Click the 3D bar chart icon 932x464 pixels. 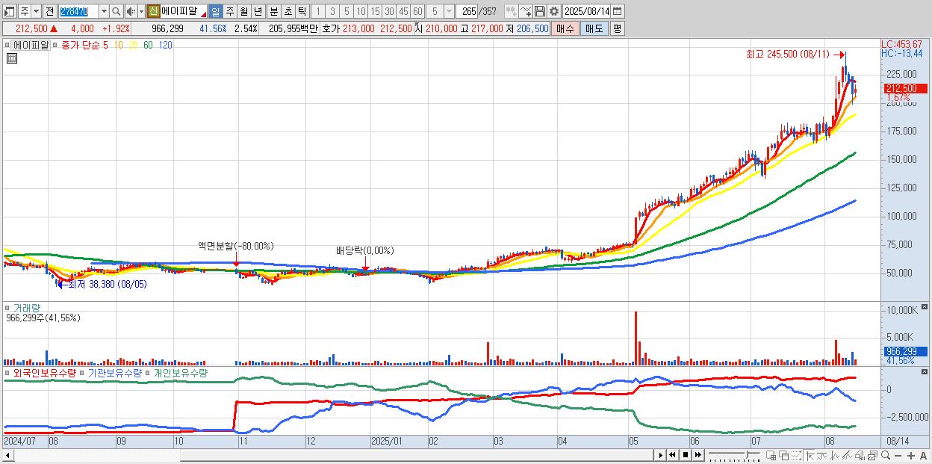click(860, 456)
